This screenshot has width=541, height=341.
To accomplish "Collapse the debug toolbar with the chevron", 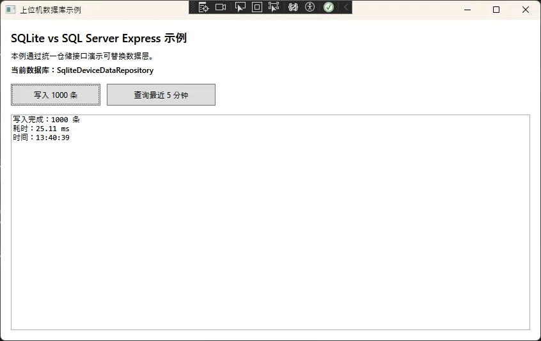I will pos(346,7).
